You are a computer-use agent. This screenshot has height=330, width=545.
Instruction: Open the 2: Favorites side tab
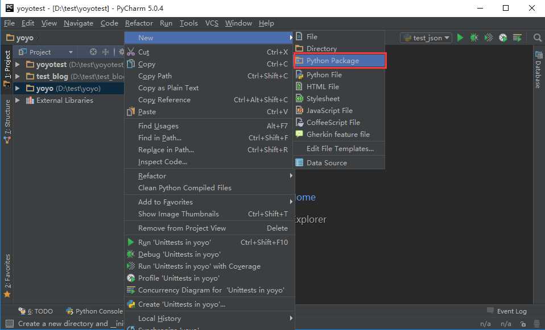7,276
